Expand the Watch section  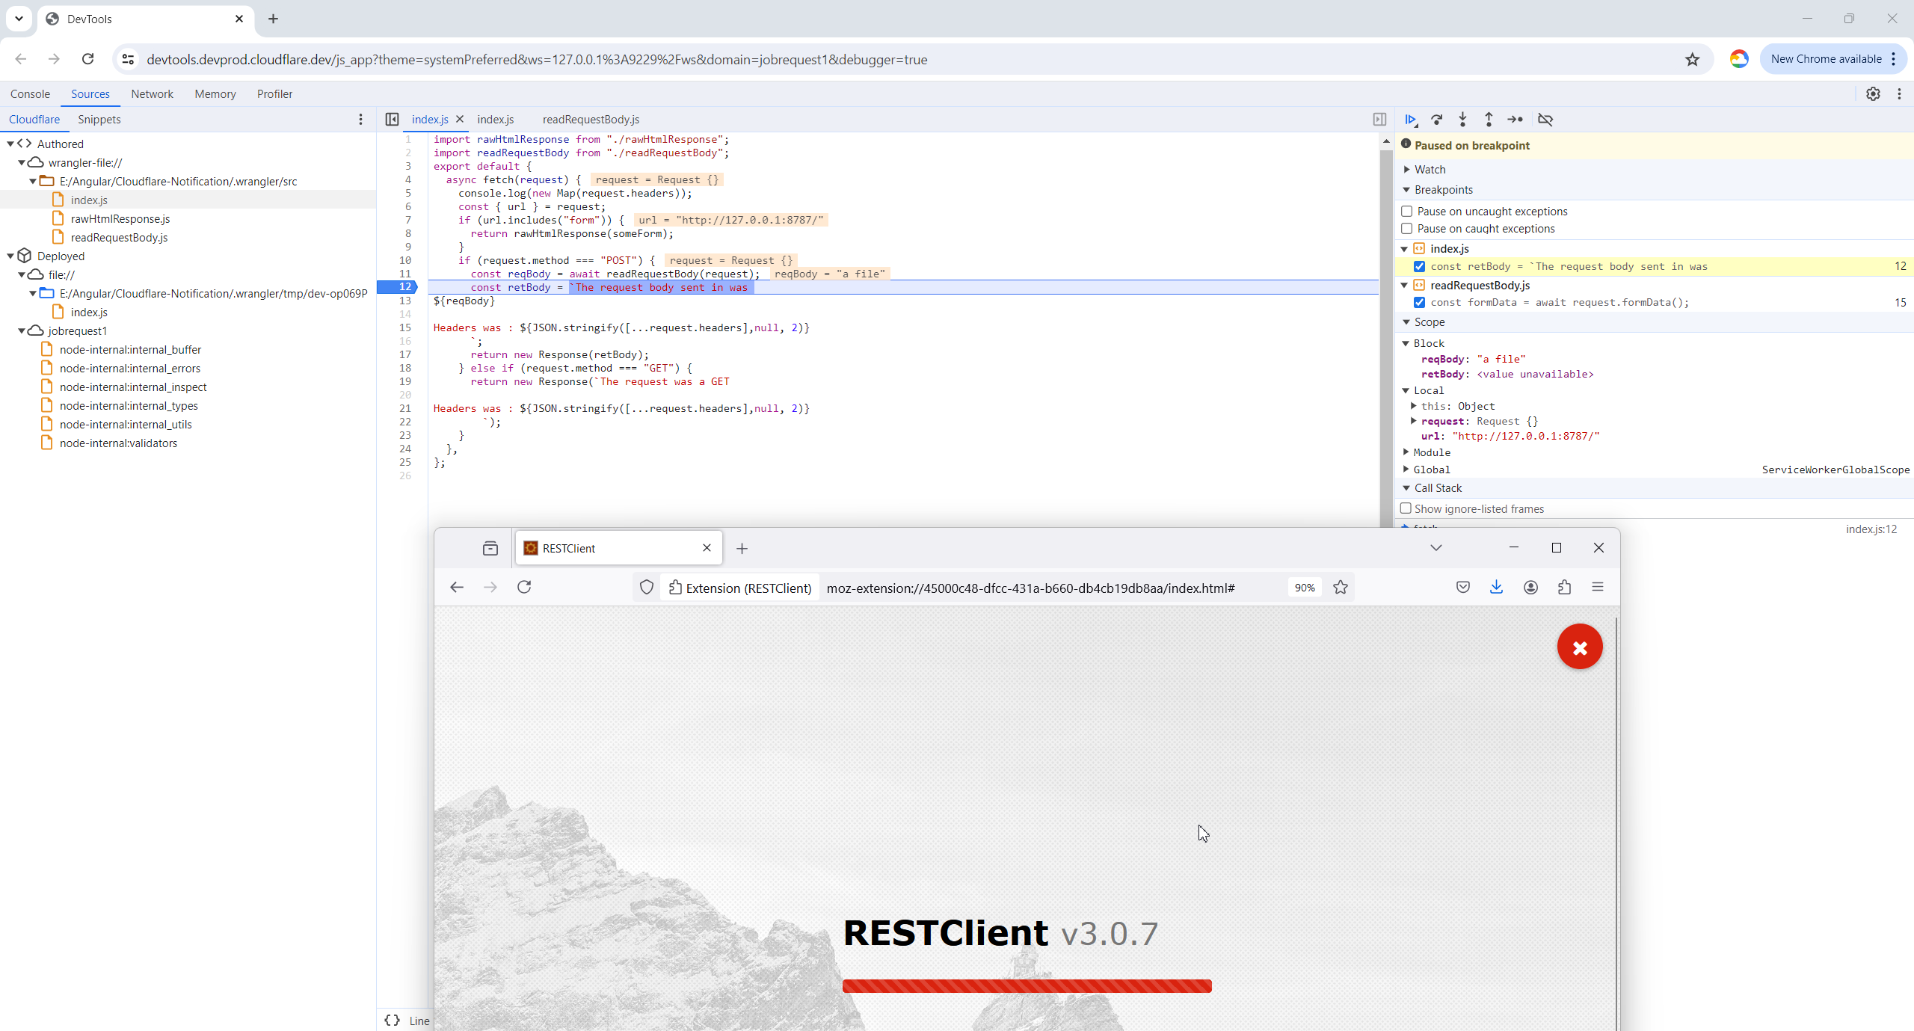pos(1407,170)
